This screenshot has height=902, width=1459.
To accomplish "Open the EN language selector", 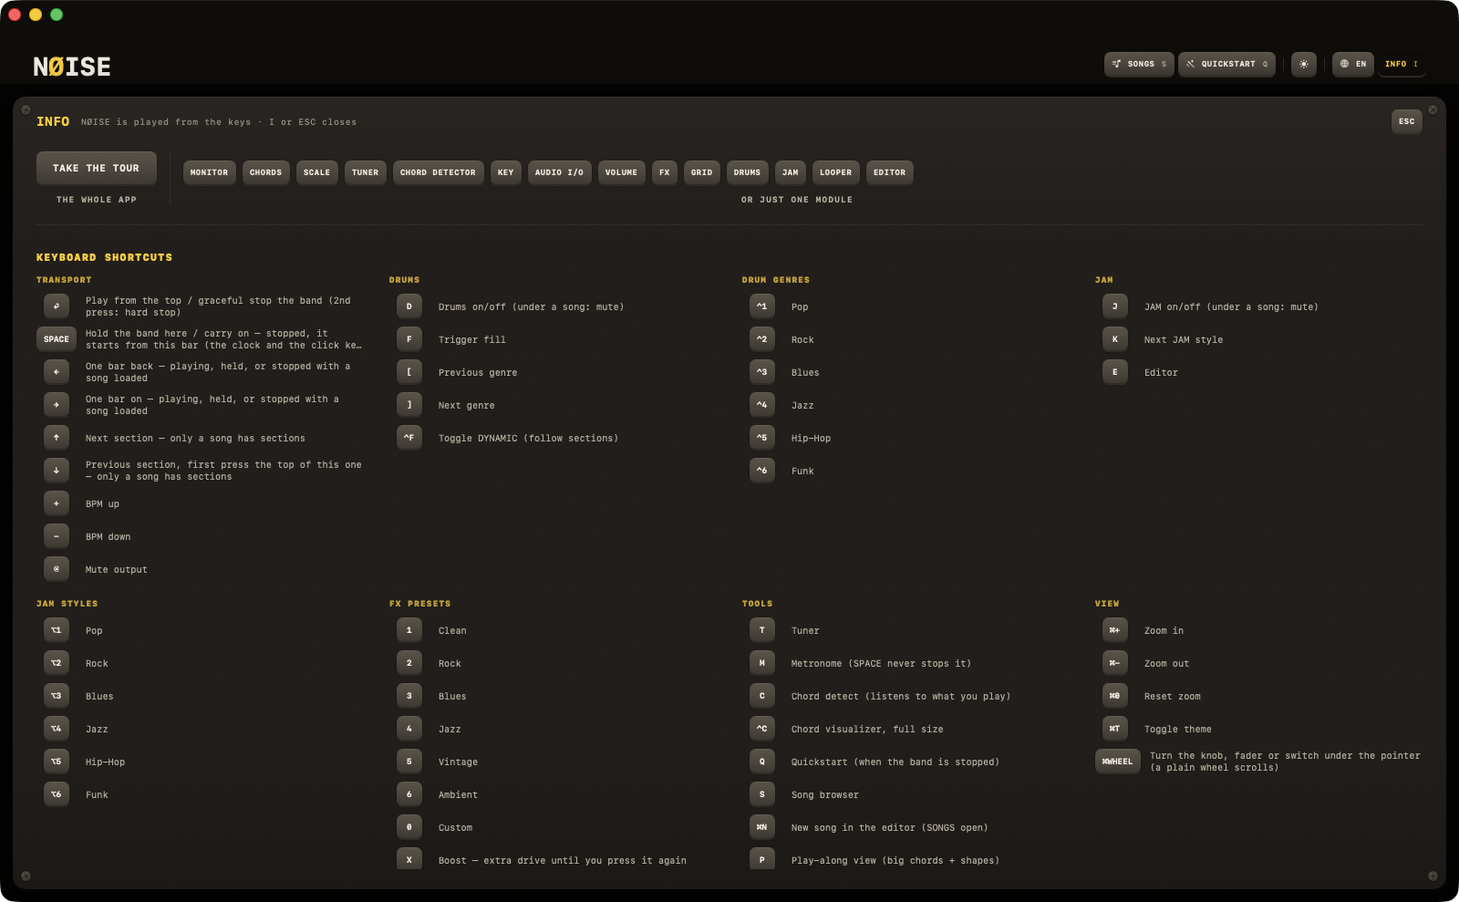I will coord(1353,64).
